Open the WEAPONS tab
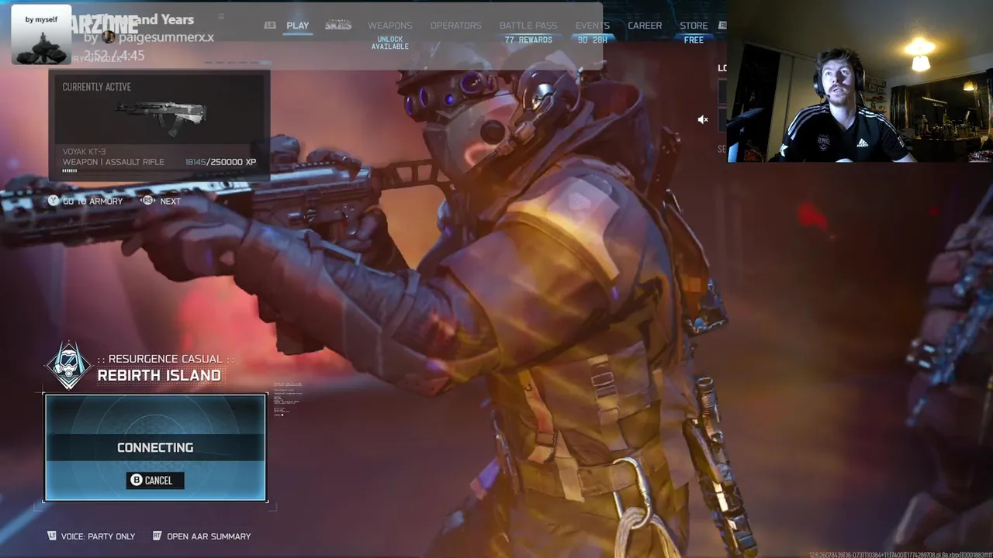This screenshot has height=558, width=993. 389,26
